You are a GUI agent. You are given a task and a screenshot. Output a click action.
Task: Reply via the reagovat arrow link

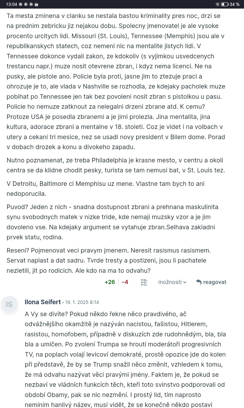pos(211,282)
